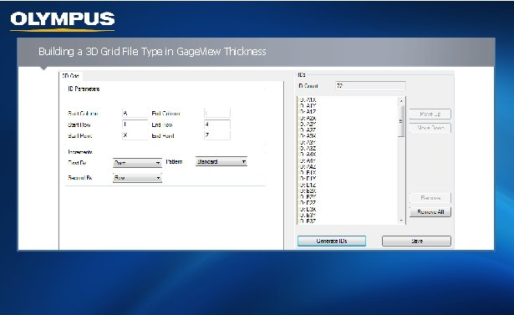
Task: Select ID A2Y in the list
Action: pyautogui.click(x=308, y=124)
